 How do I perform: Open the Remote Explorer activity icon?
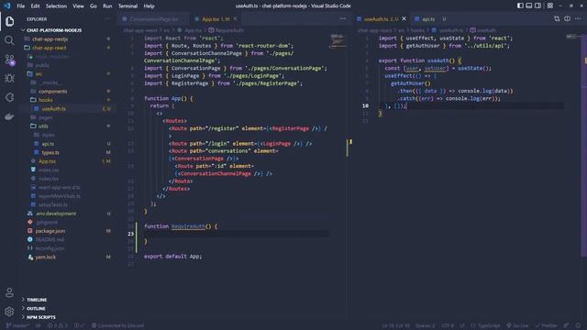pyautogui.click(x=9, y=97)
